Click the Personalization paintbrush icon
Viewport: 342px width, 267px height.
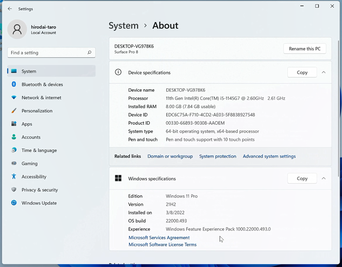(x=14, y=111)
